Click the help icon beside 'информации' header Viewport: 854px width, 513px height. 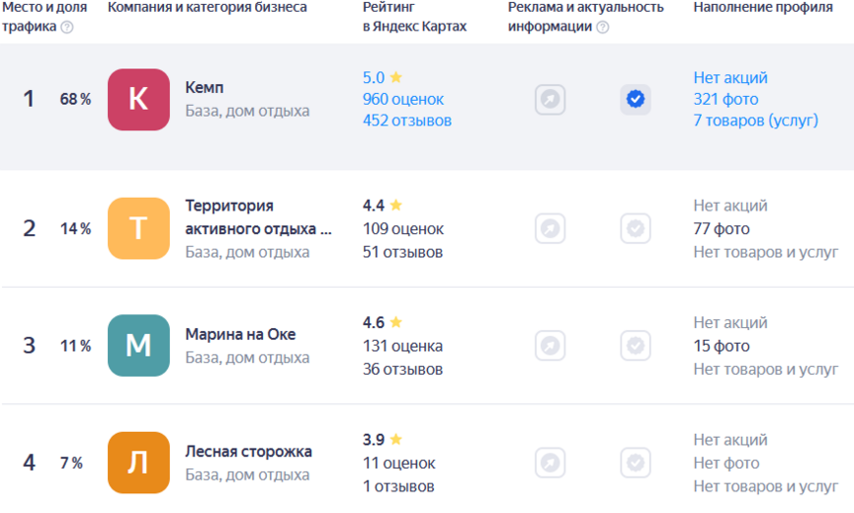tap(603, 28)
